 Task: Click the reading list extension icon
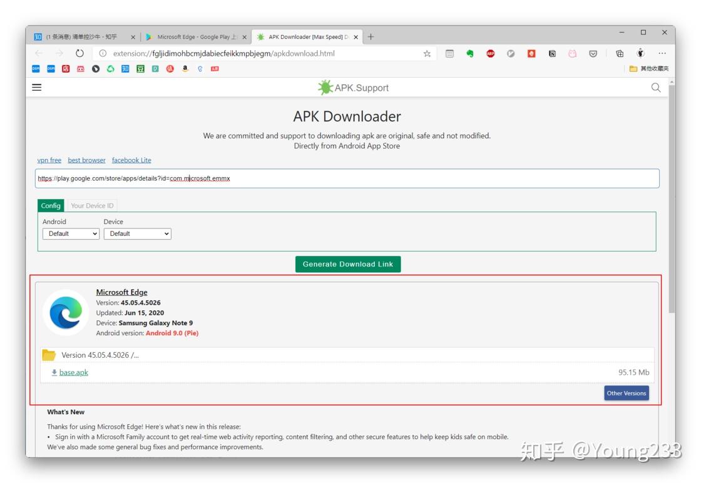click(x=450, y=54)
